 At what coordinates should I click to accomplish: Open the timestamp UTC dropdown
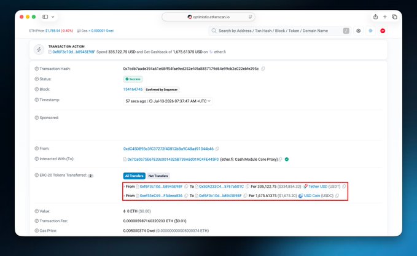[168, 101]
